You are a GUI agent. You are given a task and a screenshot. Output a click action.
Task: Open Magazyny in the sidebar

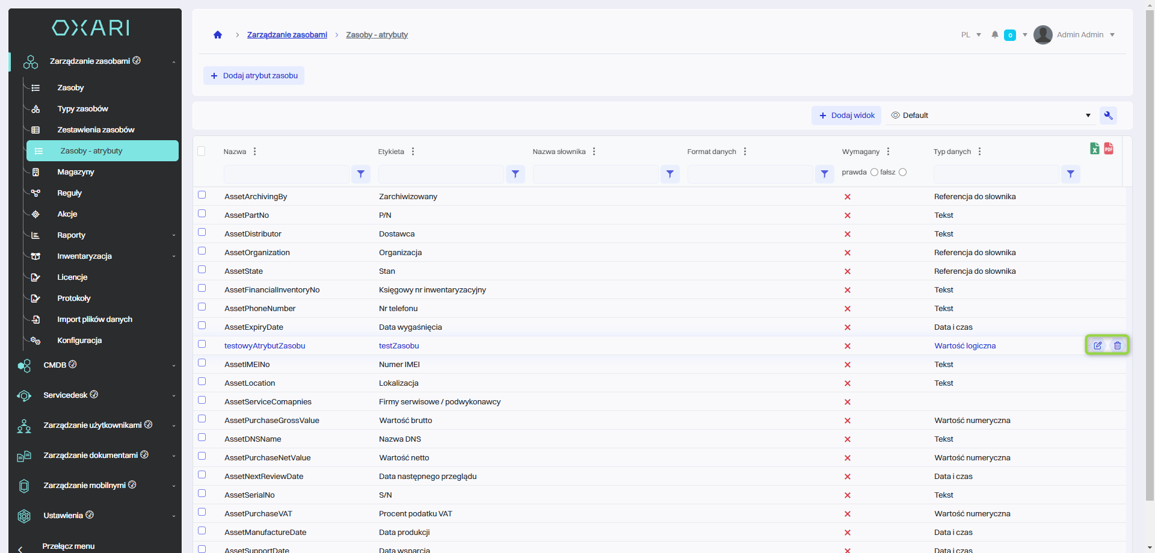(76, 172)
